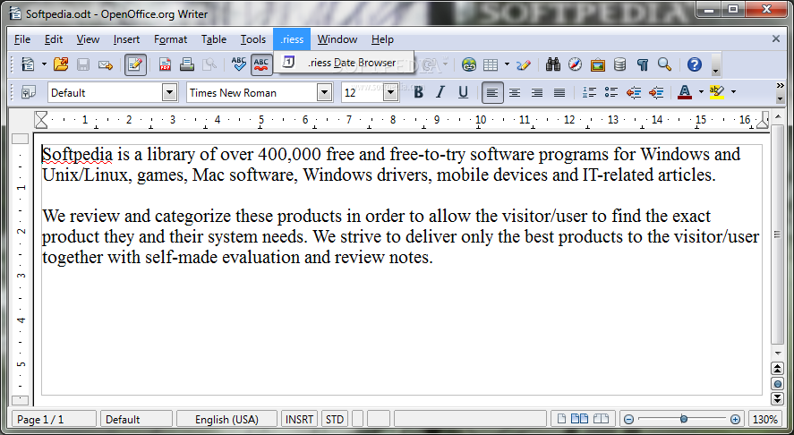Click zoom out minus button
The height and width of the screenshot is (435, 794).
[x=629, y=419]
